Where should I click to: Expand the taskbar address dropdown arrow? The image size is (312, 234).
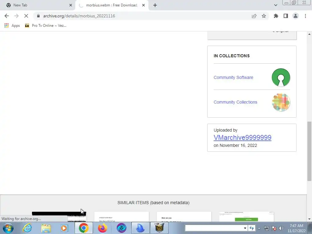[x=245, y=228]
